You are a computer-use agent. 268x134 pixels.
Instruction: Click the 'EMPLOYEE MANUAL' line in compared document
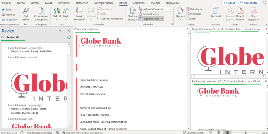click(x=91, y=87)
